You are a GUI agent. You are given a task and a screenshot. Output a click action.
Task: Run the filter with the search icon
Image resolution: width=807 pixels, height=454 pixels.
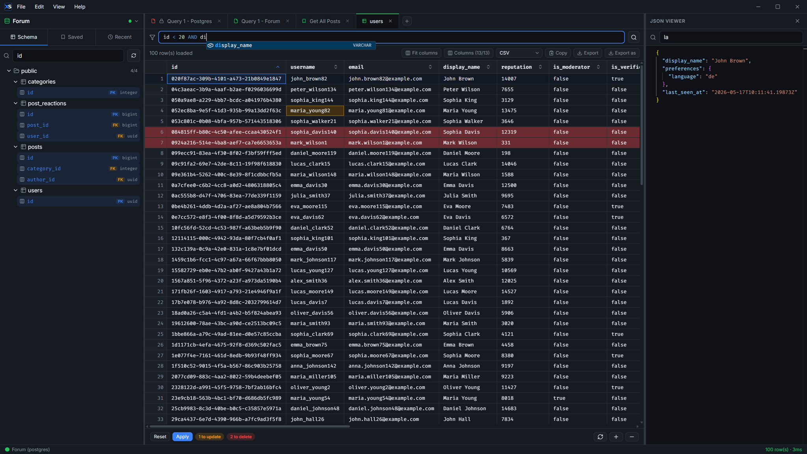[x=634, y=37]
